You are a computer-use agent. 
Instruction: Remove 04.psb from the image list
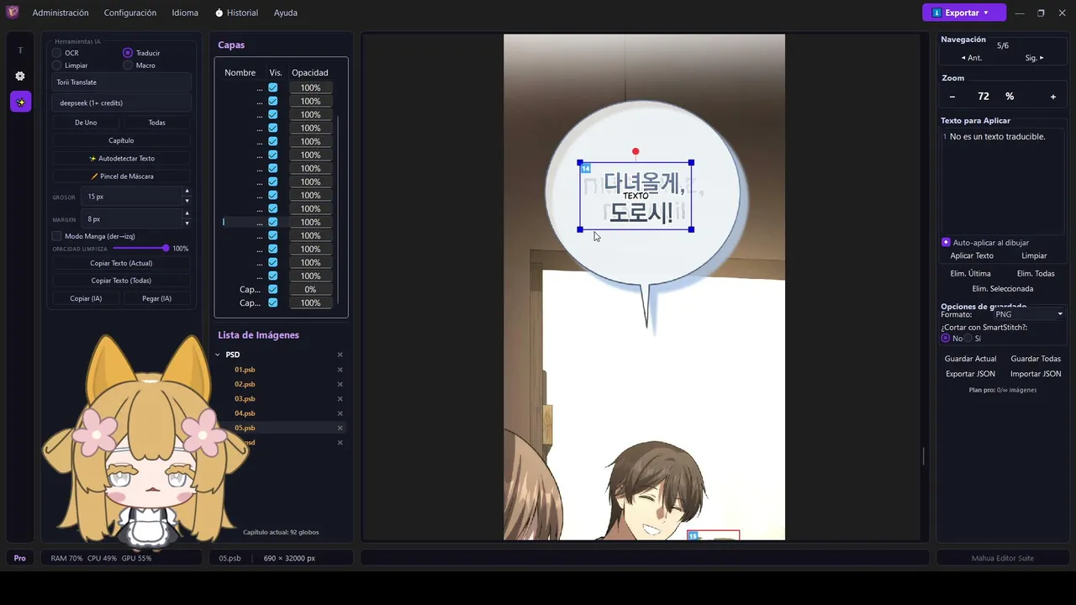340,413
